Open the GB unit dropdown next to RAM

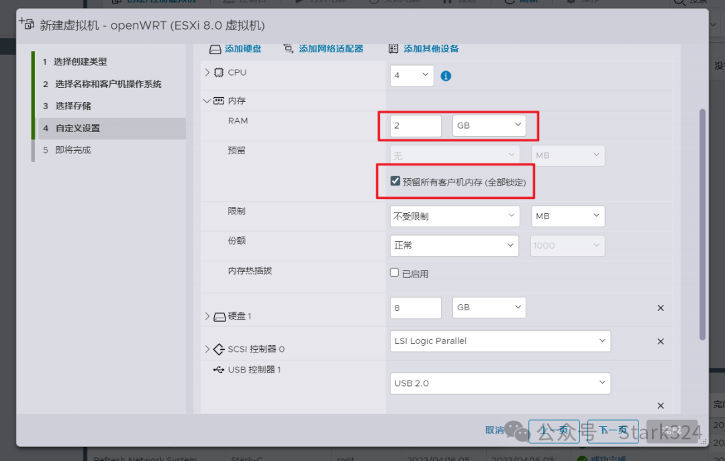(x=488, y=125)
